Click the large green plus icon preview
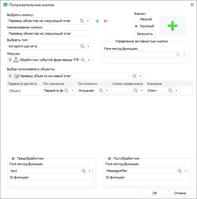 click(173, 26)
